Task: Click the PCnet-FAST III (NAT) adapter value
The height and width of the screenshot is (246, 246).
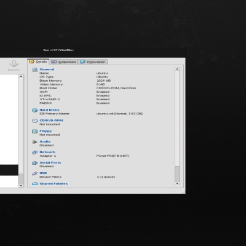Action: click(113, 156)
